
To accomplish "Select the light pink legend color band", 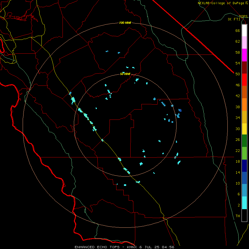I will (x=244, y=42).
